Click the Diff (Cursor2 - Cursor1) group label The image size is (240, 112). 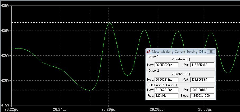point(162,85)
